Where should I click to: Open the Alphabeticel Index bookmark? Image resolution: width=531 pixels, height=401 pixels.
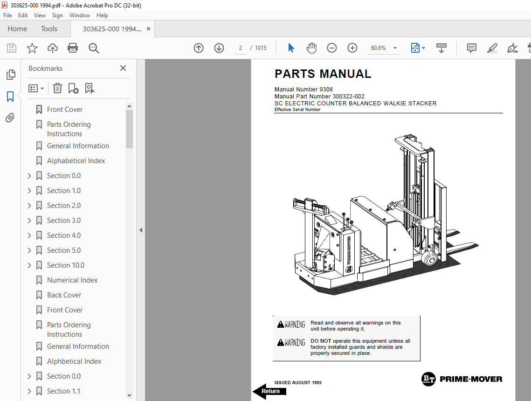(76, 161)
